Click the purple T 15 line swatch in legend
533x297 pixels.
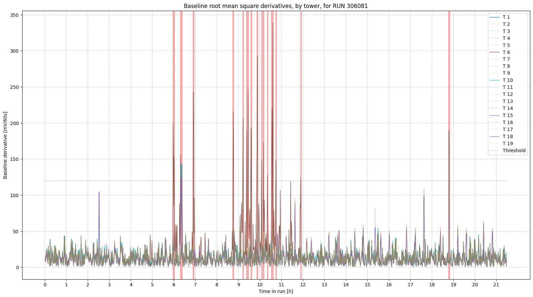(x=494, y=115)
